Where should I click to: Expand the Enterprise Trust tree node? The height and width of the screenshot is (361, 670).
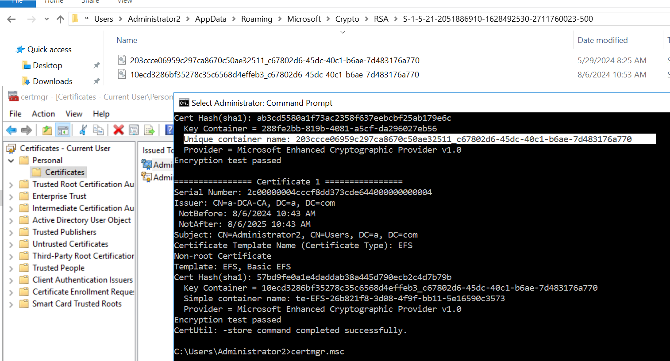click(x=10, y=196)
